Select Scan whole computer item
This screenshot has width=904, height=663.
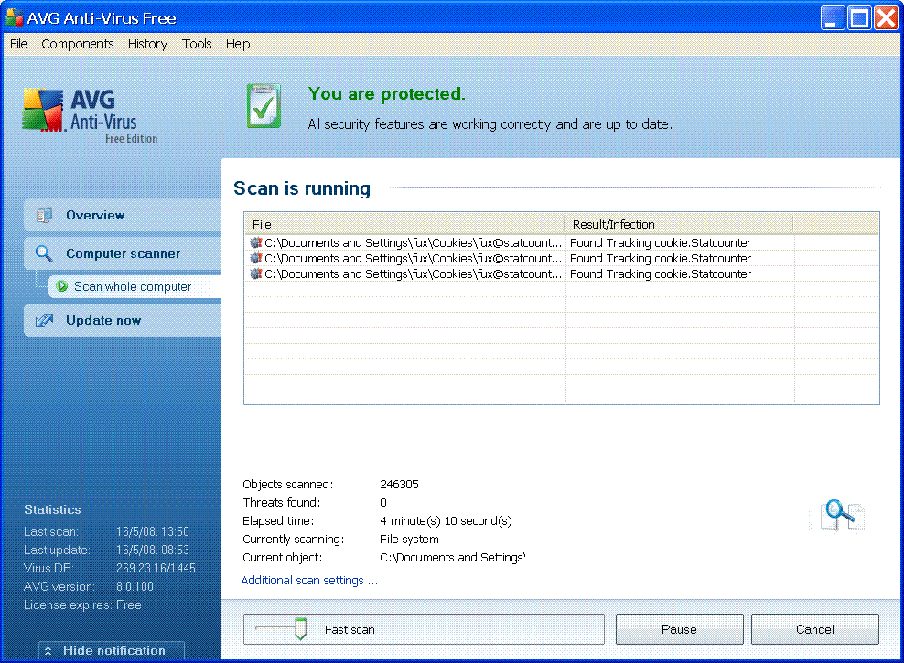[x=135, y=286]
